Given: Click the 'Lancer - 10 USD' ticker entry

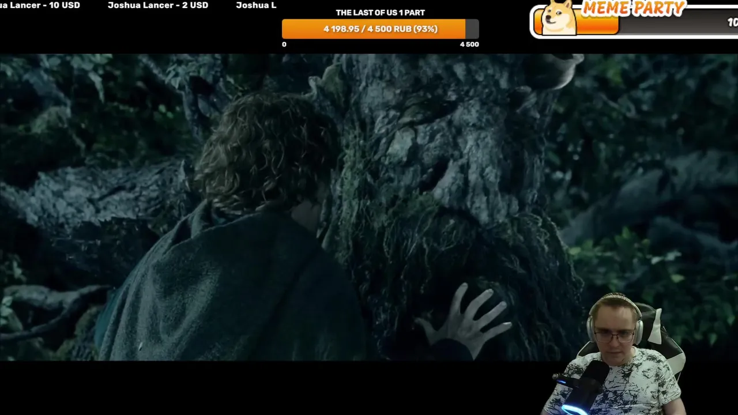Looking at the screenshot, I should [40, 5].
